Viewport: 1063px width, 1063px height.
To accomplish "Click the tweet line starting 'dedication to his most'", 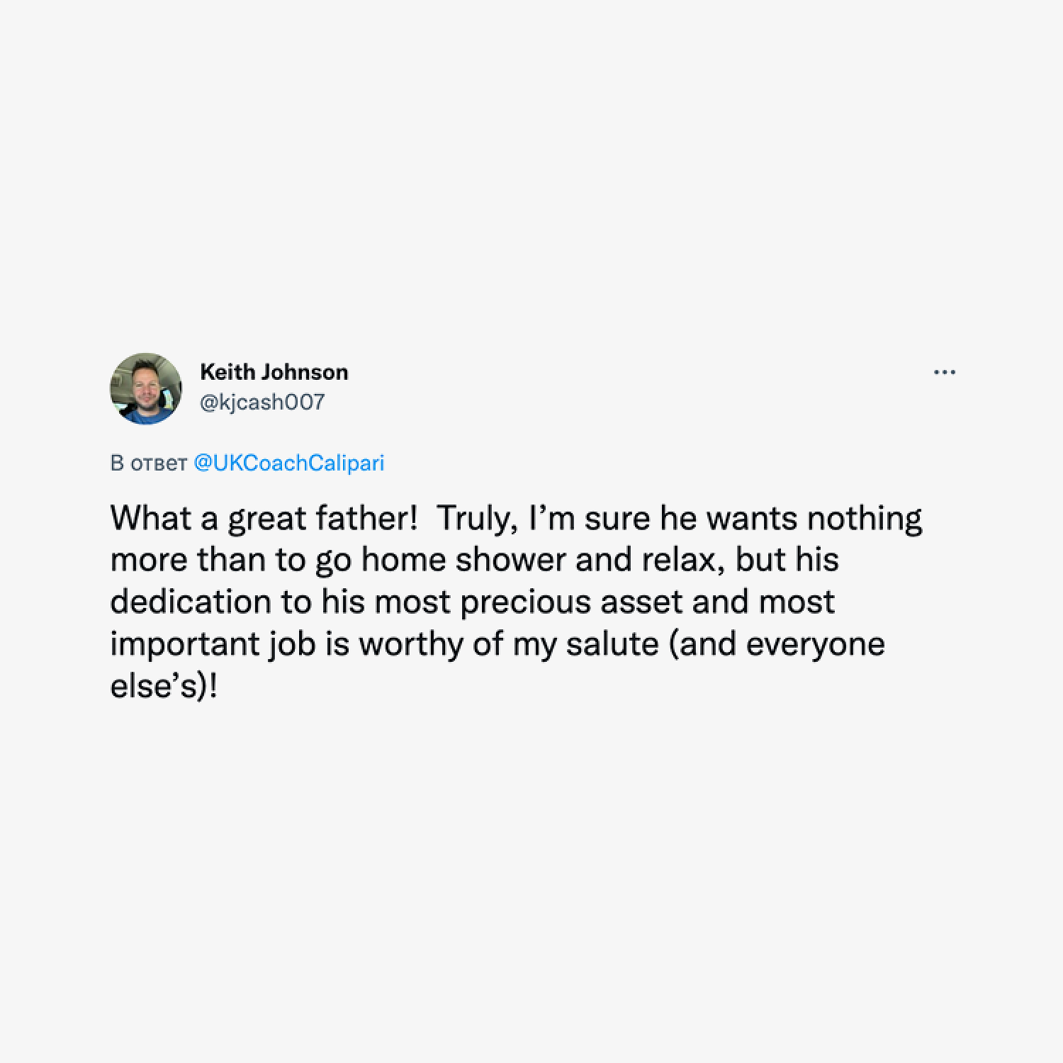I will point(473,602).
